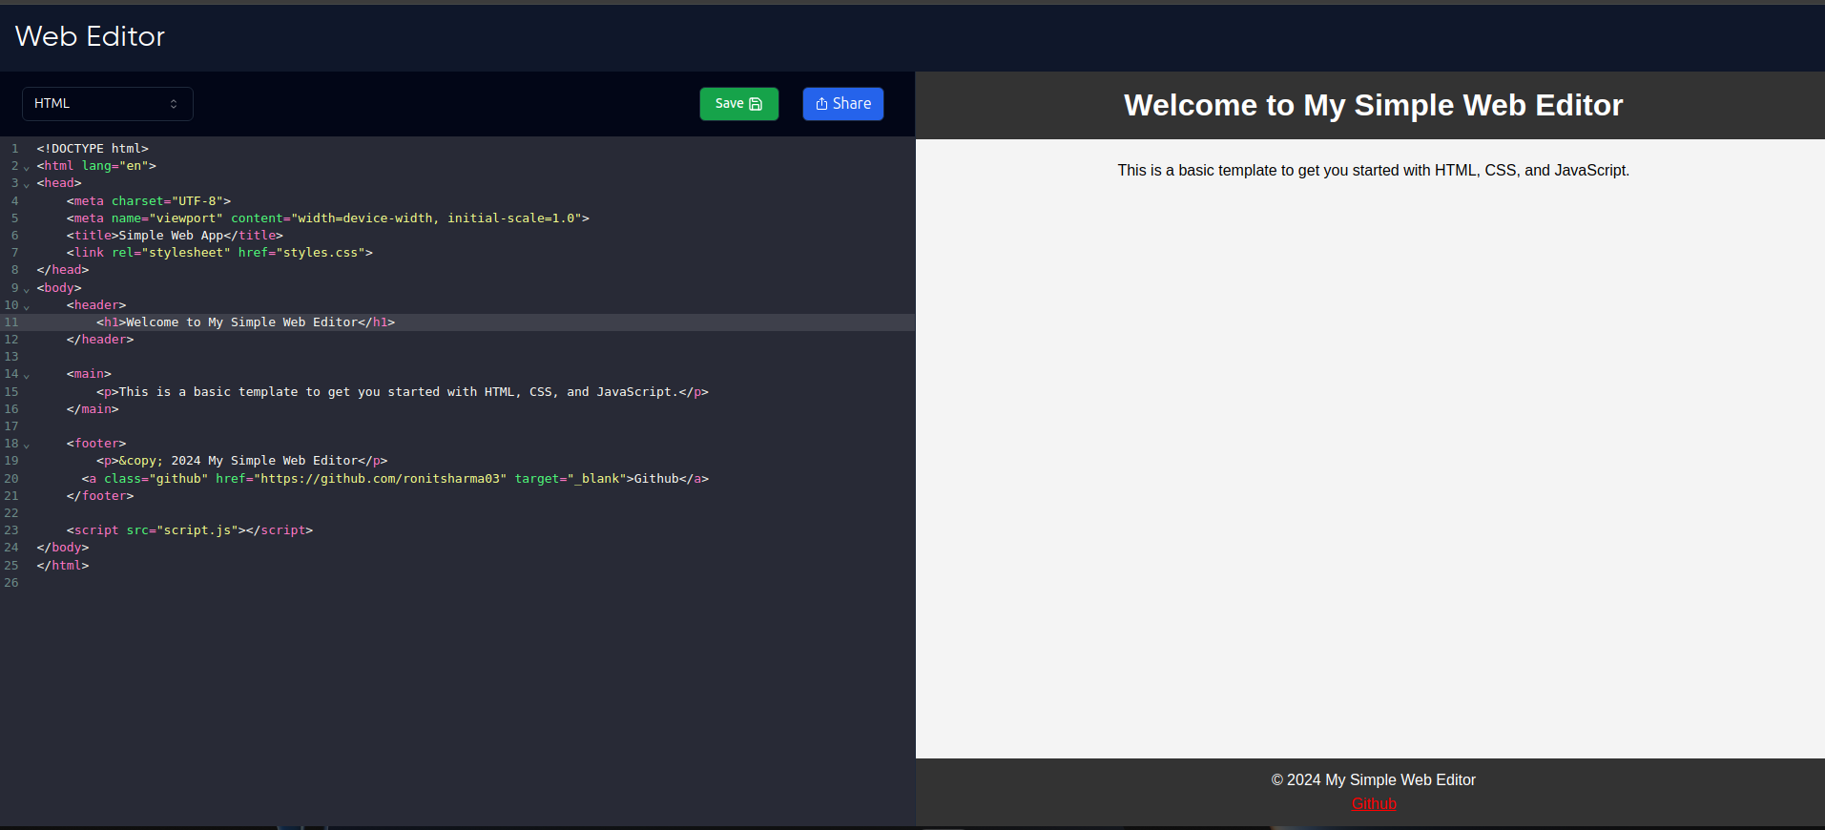1825x830 pixels.
Task: Open the HTML language dropdown
Action: (x=108, y=104)
